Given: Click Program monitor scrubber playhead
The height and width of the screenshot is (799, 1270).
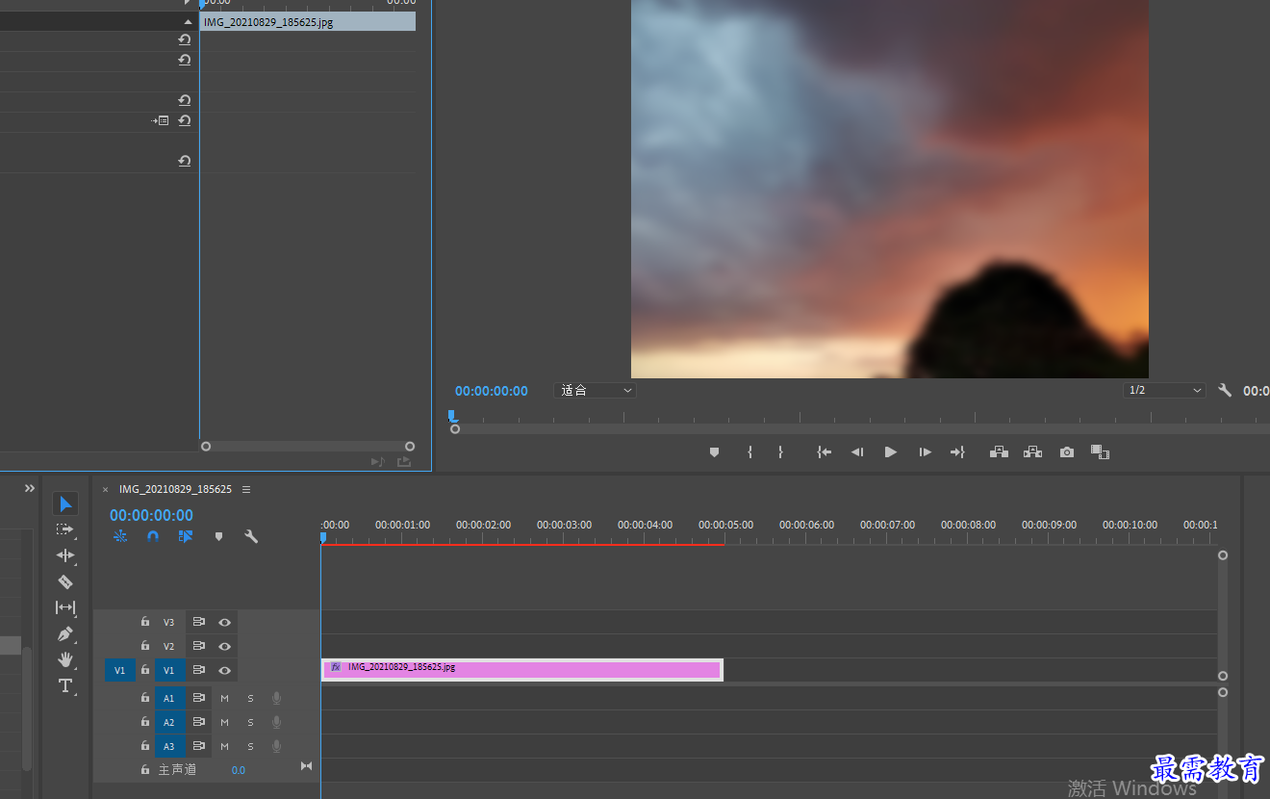Looking at the screenshot, I should coord(451,415).
